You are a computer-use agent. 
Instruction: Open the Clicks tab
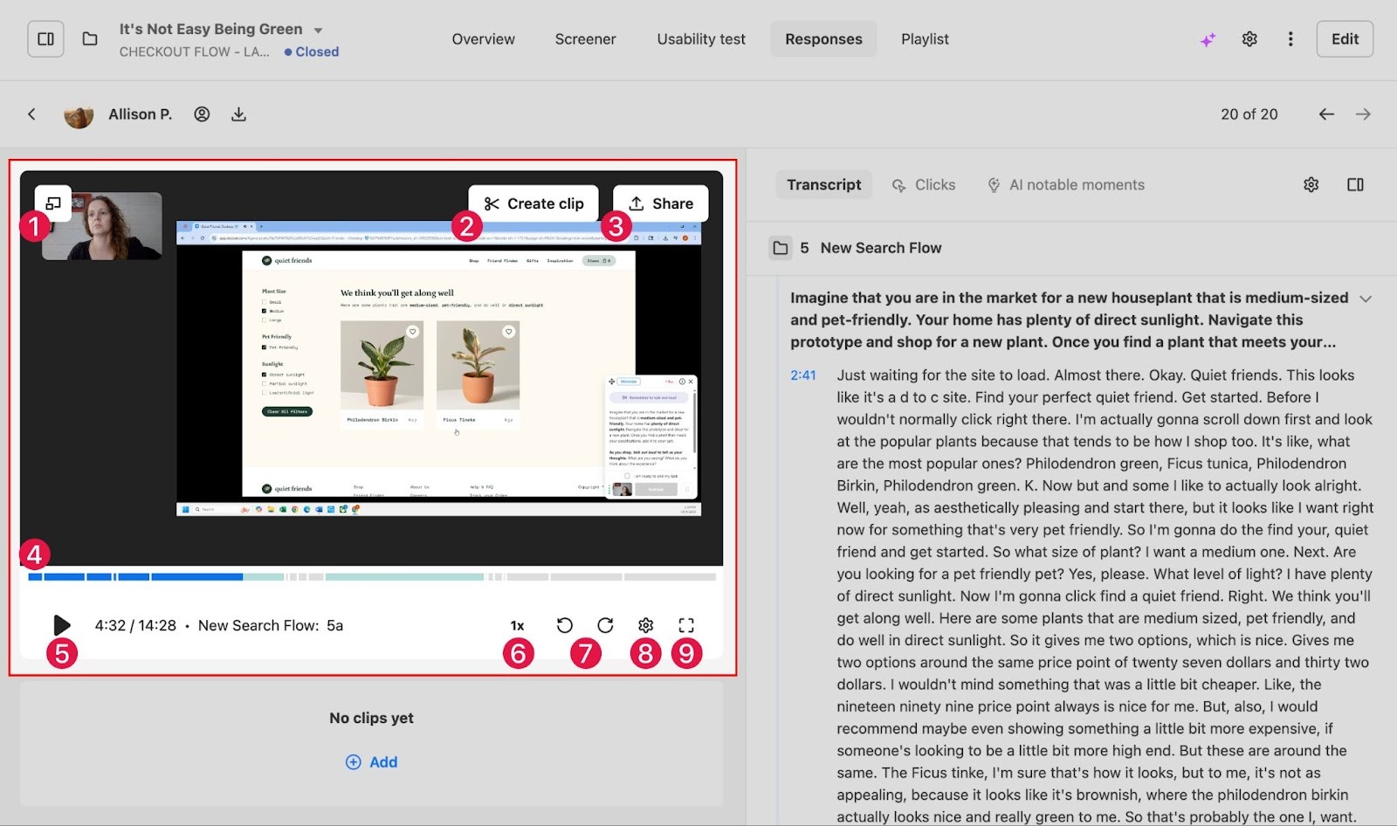(924, 185)
